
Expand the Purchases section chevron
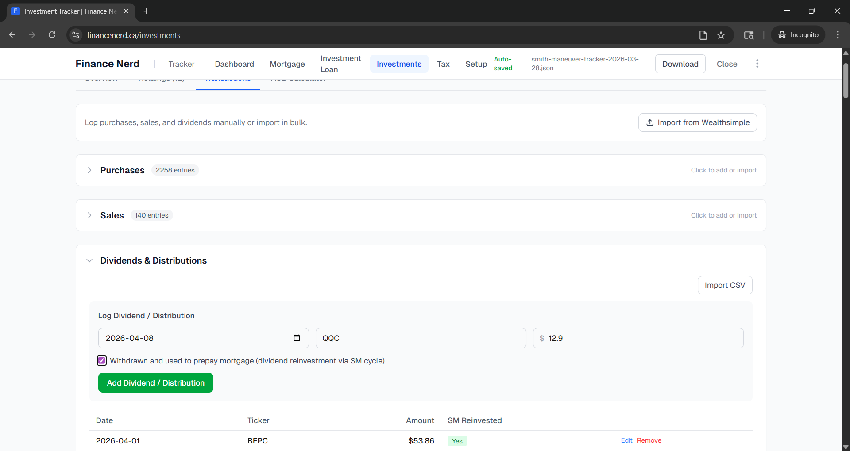pos(89,170)
